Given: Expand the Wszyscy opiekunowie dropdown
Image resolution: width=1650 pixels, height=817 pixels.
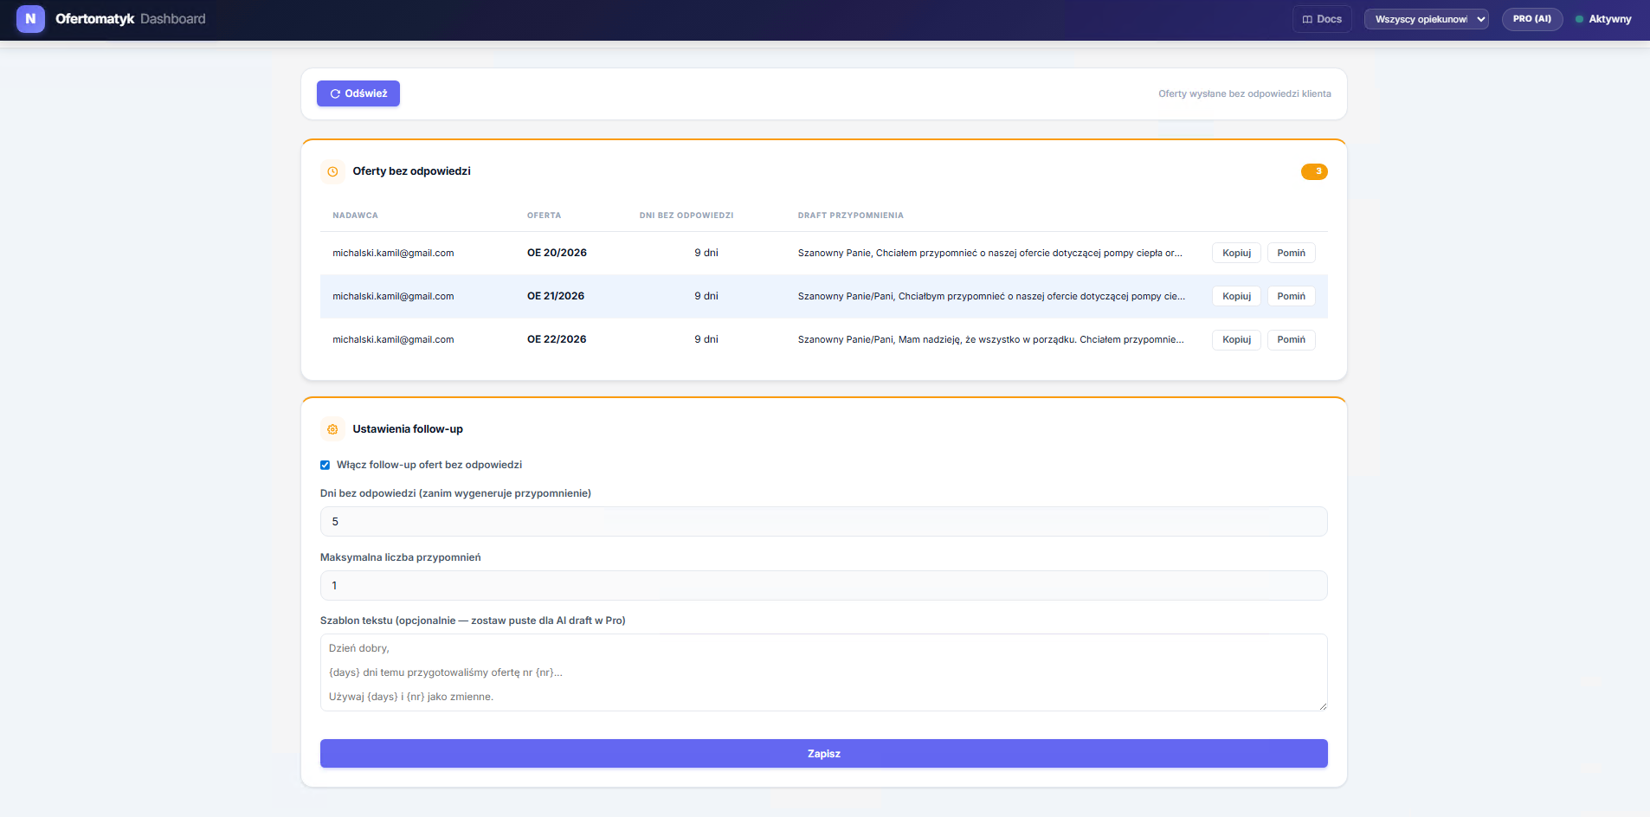Looking at the screenshot, I should point(1426,19).
